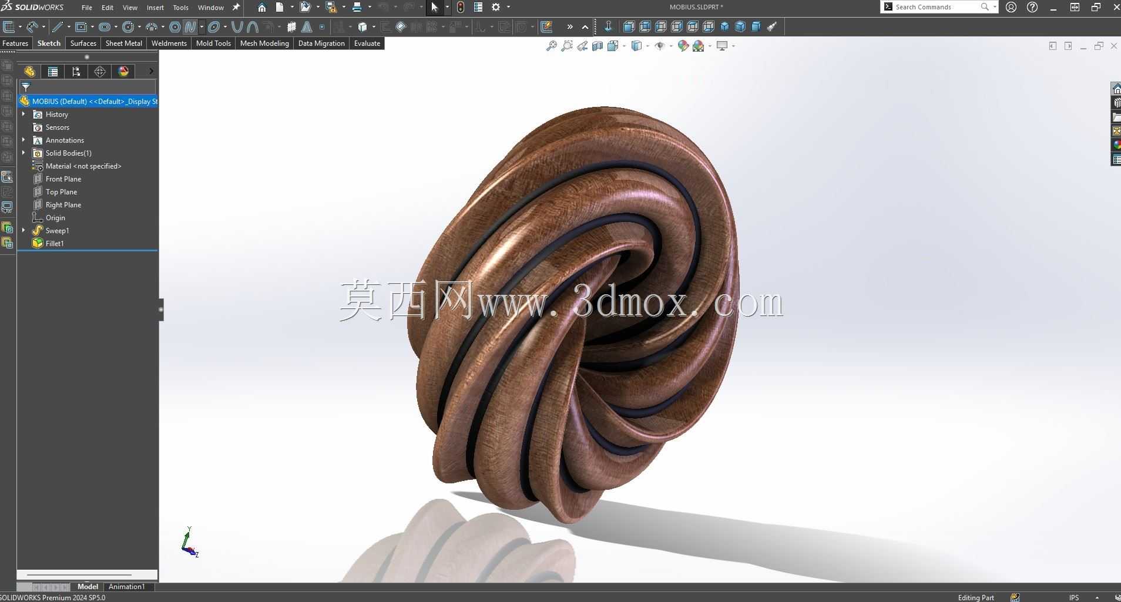Select the Ellipse sketch tool
Screen dimensions: 1121x602
pos(214,26)
